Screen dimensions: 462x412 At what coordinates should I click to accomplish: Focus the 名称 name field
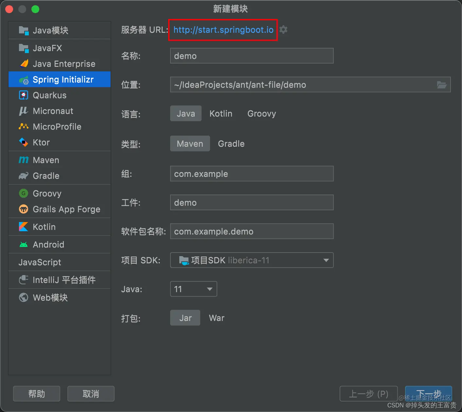pyautogui.click(x=252, y=56)
